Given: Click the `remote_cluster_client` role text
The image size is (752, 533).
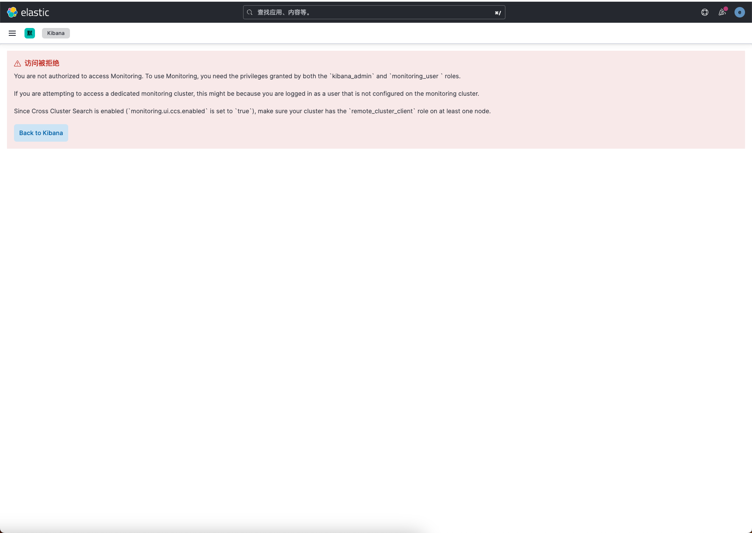Looking at the screenshot, I should click(382, 111).
